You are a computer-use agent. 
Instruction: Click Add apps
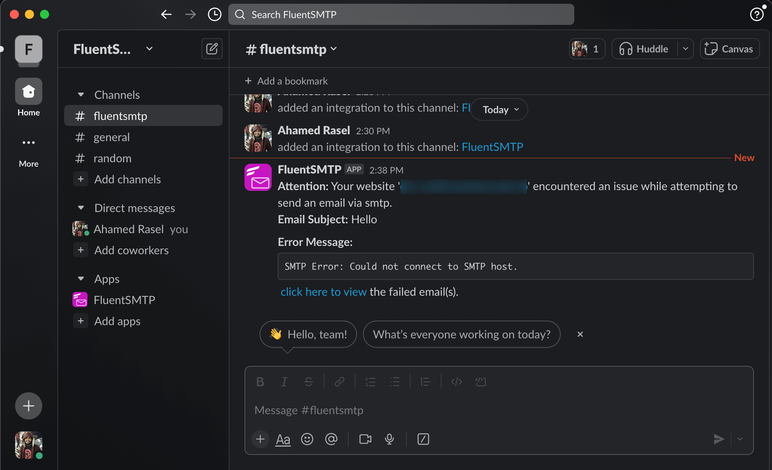point(143,321)
